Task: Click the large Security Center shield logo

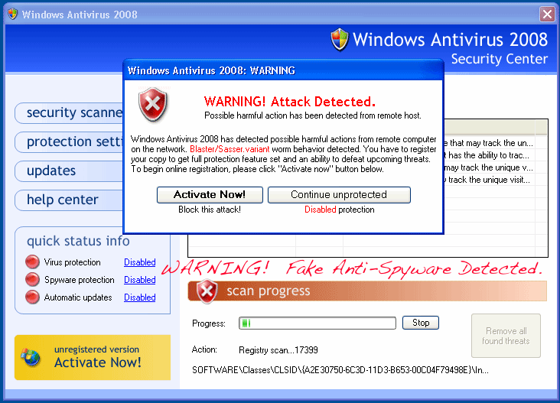Action: 339,39
